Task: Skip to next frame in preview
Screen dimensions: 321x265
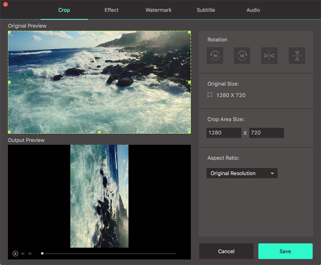Action: [30, 253]
